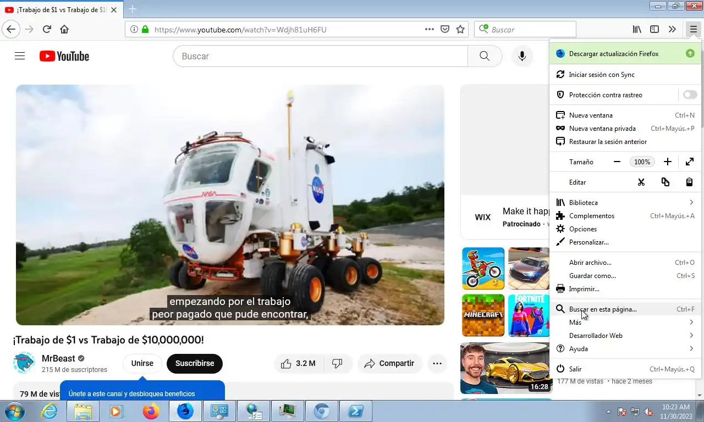704x422 pixels.
Task: Go to YouTube home via logo
Action: point(64,56)
